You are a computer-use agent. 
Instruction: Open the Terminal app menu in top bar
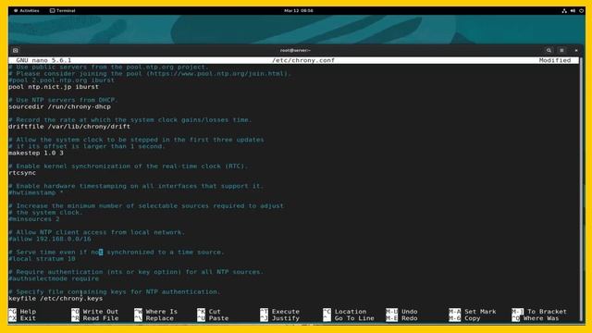point(63,10)
